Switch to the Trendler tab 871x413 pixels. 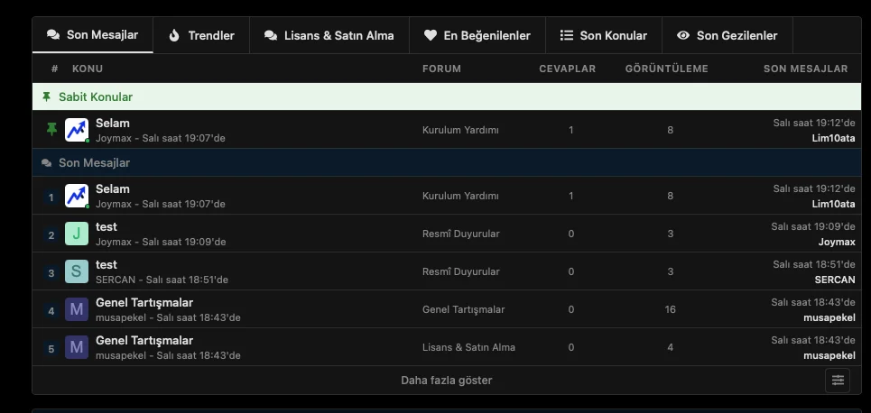coord(201,36)
